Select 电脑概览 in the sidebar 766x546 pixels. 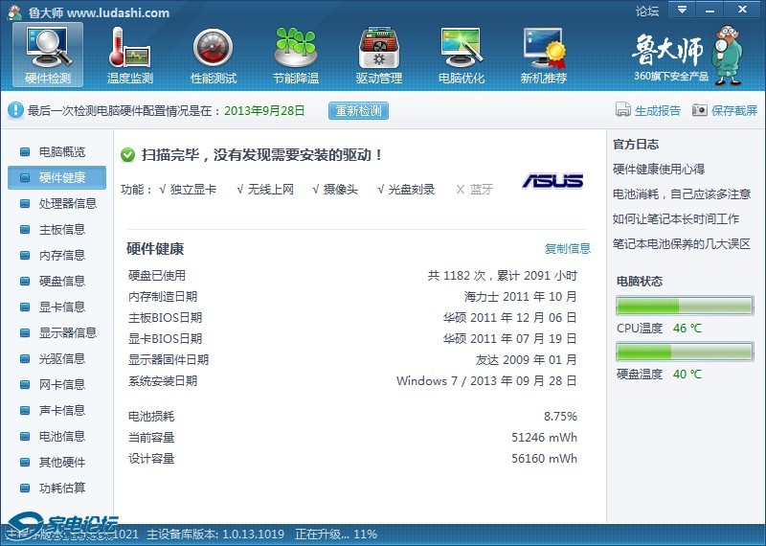(61, 152)
